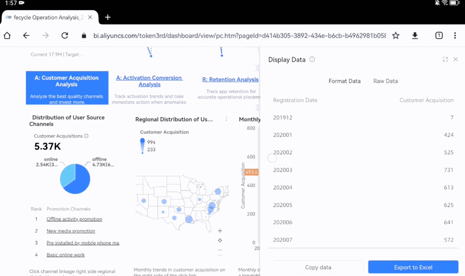465x276 pixels.
Task: Click the Distribution of User Source Channels title
Action: tap(67, 121)
